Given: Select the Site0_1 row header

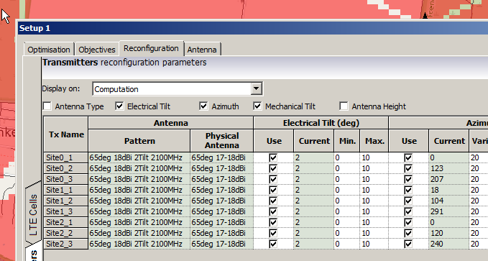Looking at the screenshot, I should (65, 157).
